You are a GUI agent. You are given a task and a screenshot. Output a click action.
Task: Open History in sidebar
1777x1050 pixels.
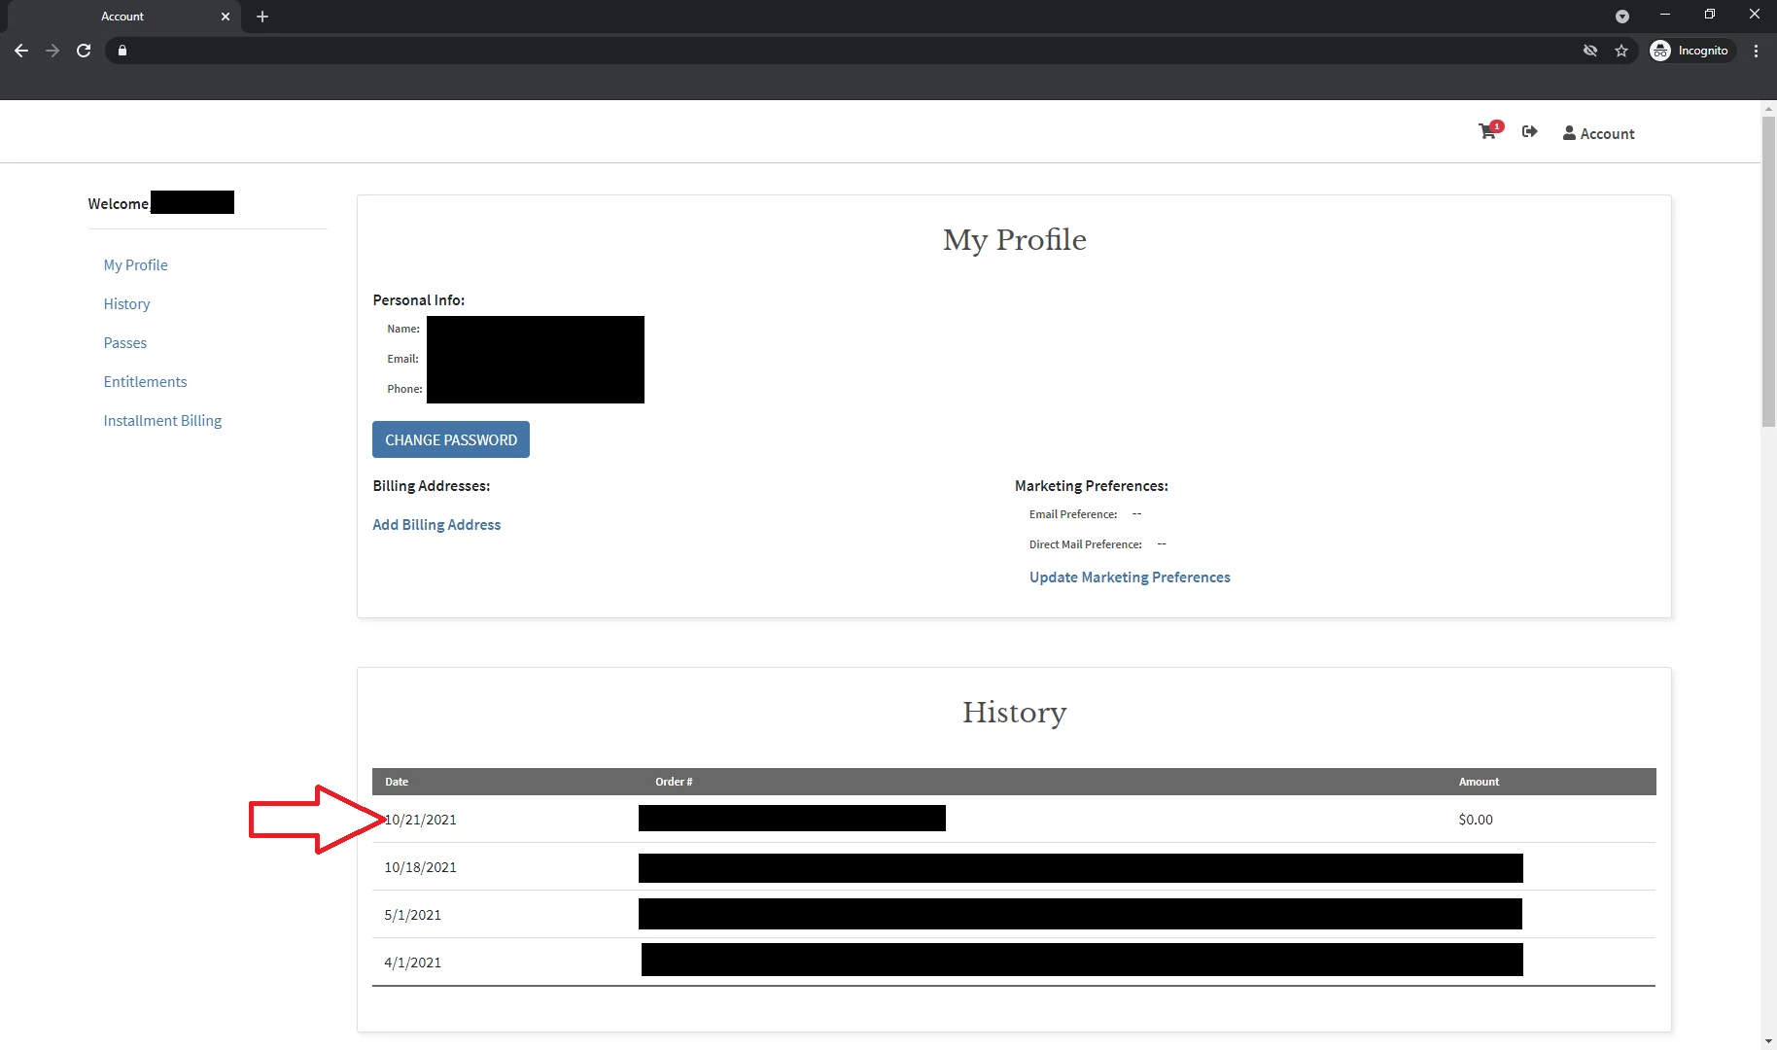(127, 303)
